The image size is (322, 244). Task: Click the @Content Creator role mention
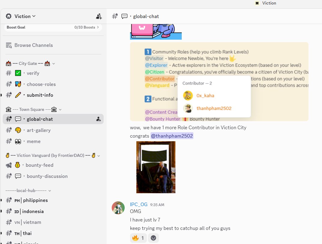coord(161,112)
